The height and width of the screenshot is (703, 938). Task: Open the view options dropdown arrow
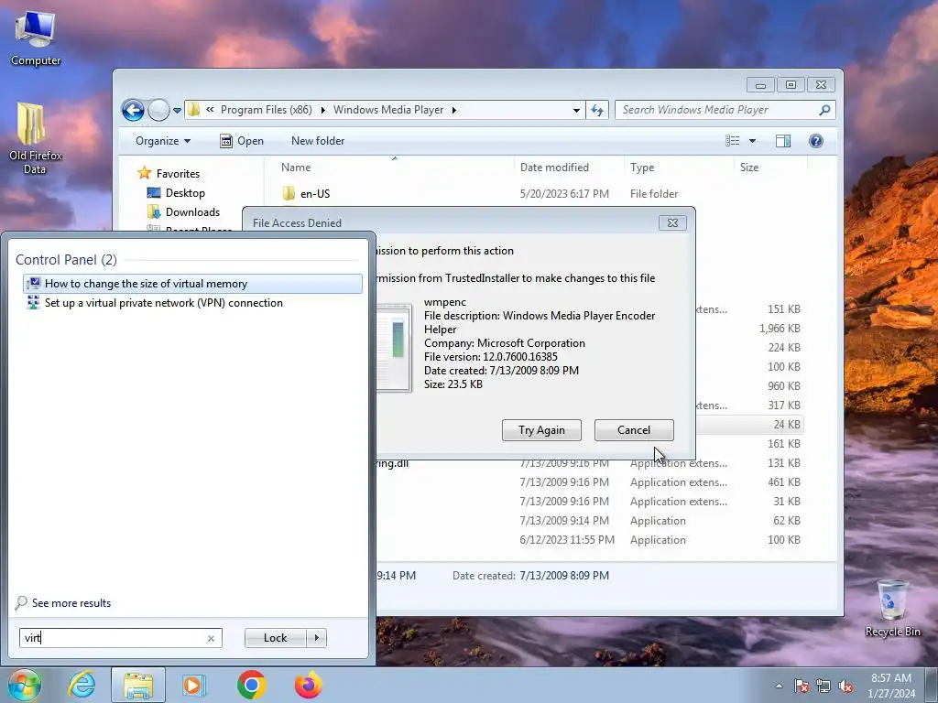753,141
